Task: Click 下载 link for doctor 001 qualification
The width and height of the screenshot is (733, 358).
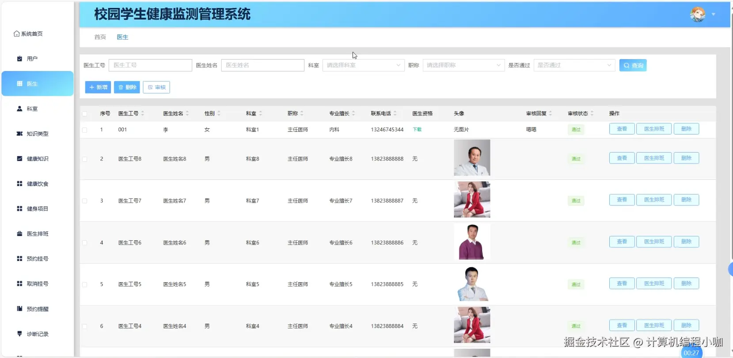Action: pos(417,130)
